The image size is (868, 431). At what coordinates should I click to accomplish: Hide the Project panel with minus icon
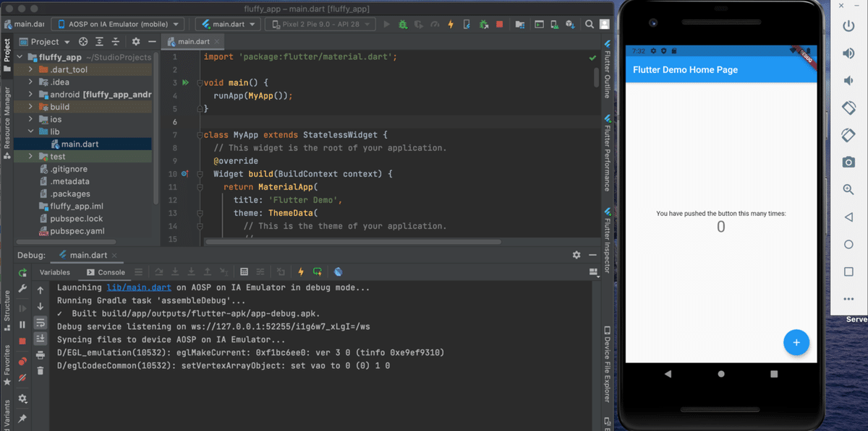pos(151,42)
